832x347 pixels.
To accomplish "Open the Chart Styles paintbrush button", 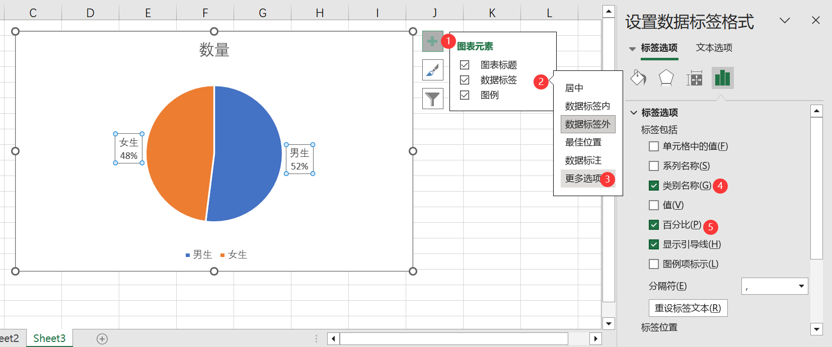I will (432, 70).
